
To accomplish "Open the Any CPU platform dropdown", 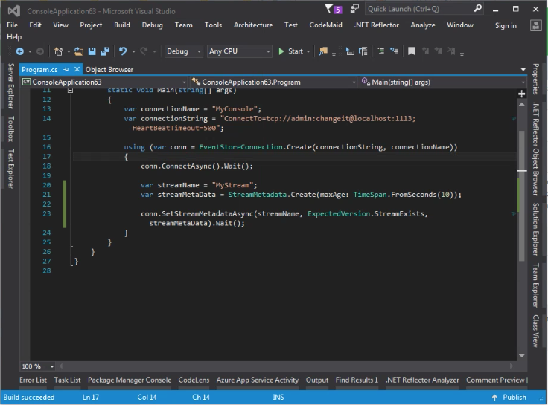I will (240, 51).
